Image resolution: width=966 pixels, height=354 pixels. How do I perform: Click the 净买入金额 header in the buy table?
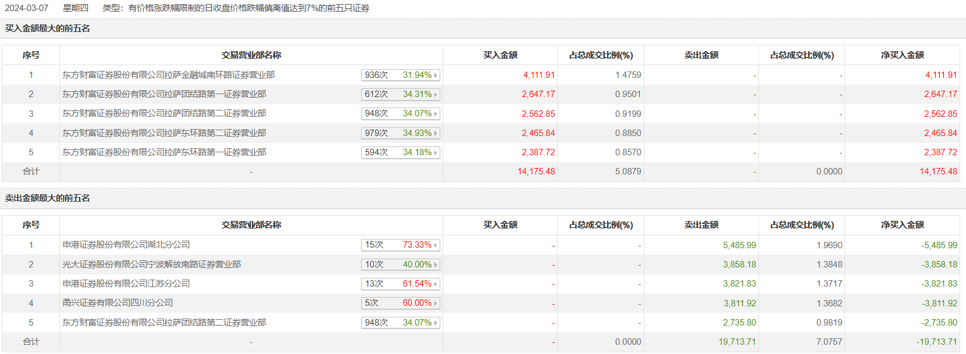902,55
